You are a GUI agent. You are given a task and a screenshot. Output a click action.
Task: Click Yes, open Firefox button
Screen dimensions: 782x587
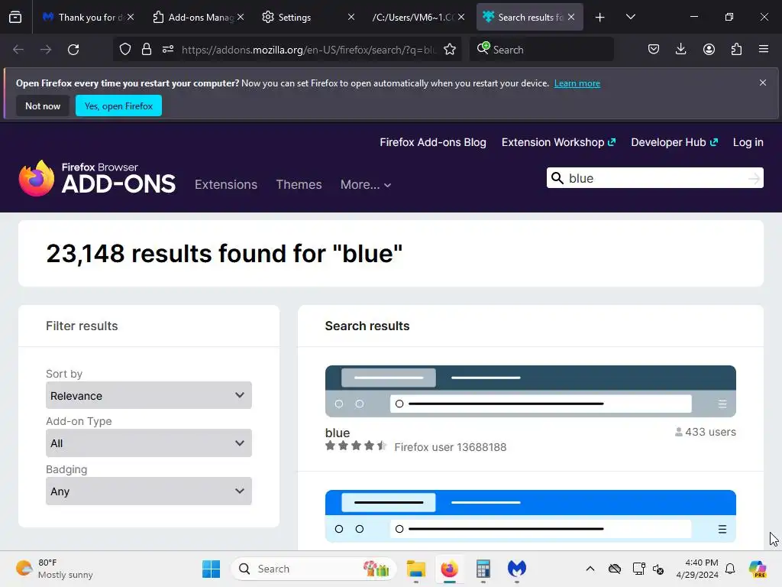click(x=118, y=105)
